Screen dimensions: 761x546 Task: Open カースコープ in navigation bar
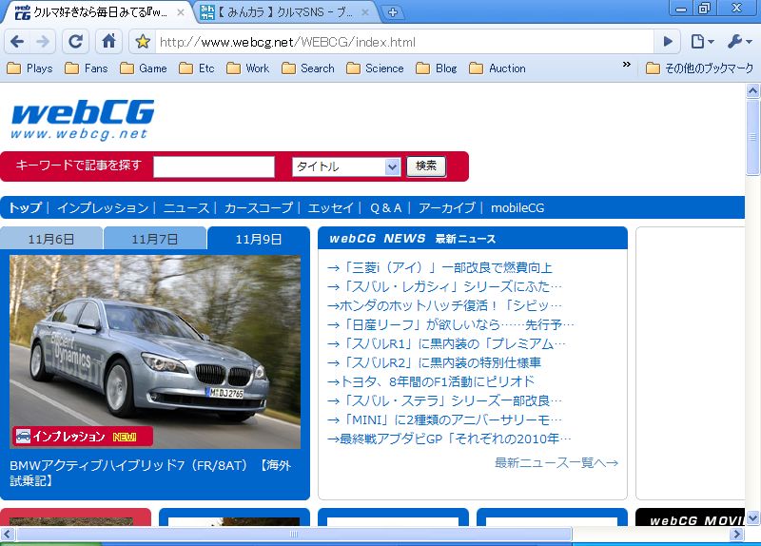pos(259,207)
